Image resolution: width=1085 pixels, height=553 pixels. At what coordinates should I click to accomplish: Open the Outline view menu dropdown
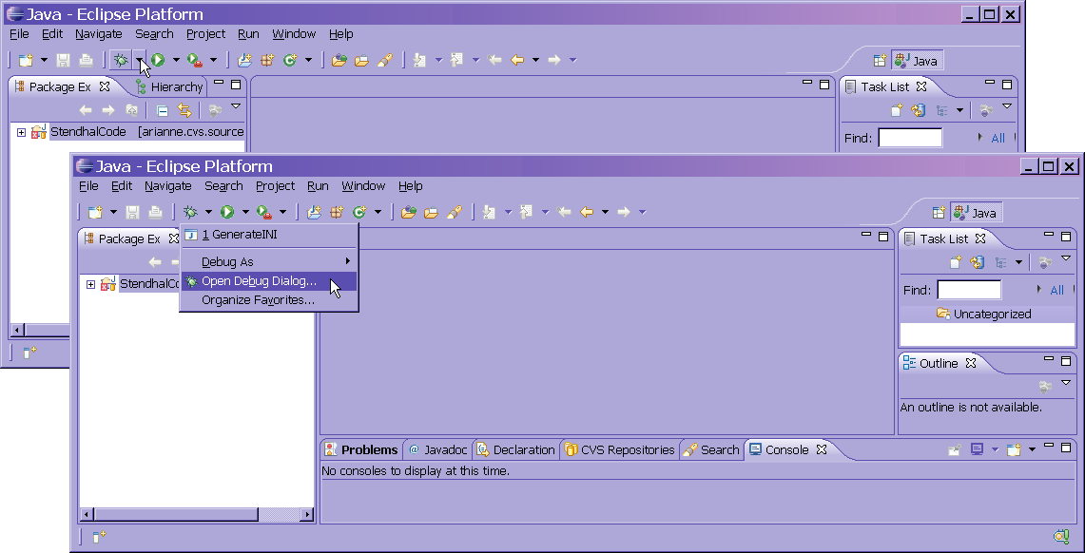tap(1066, 383)
